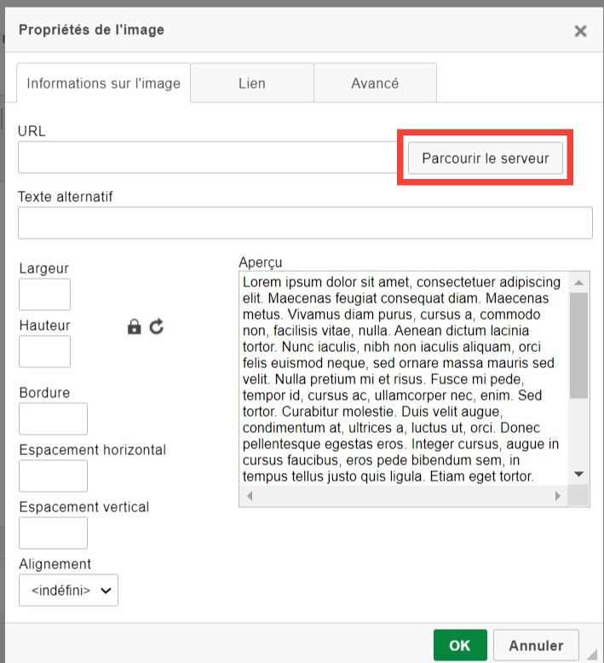Click preview scrollbar up arrow
The height and width of the screenshot is (663, 604).
[x=578, y=282]
